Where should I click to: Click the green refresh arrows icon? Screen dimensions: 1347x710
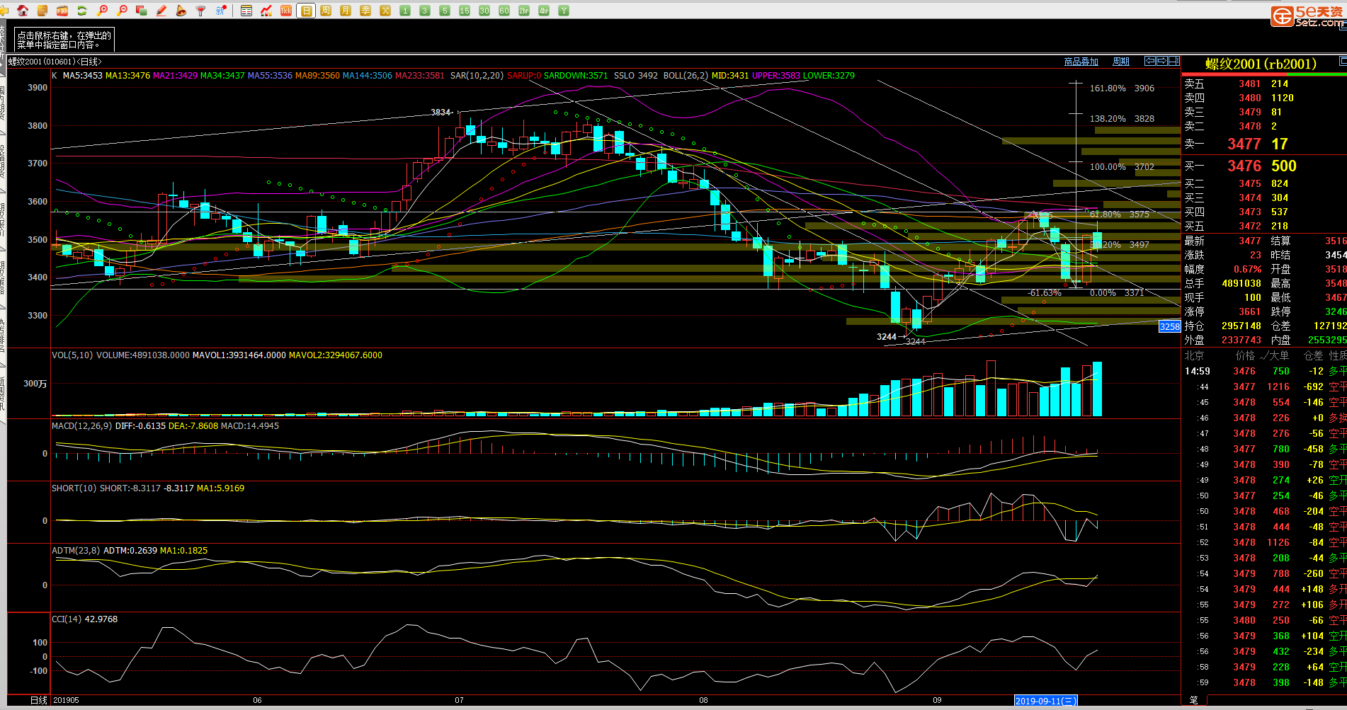[x=82, y=11]
